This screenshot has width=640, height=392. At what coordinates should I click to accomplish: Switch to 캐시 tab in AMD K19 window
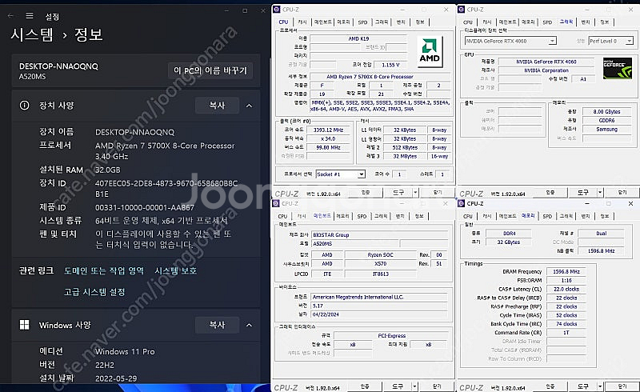(x=302, y=22)
